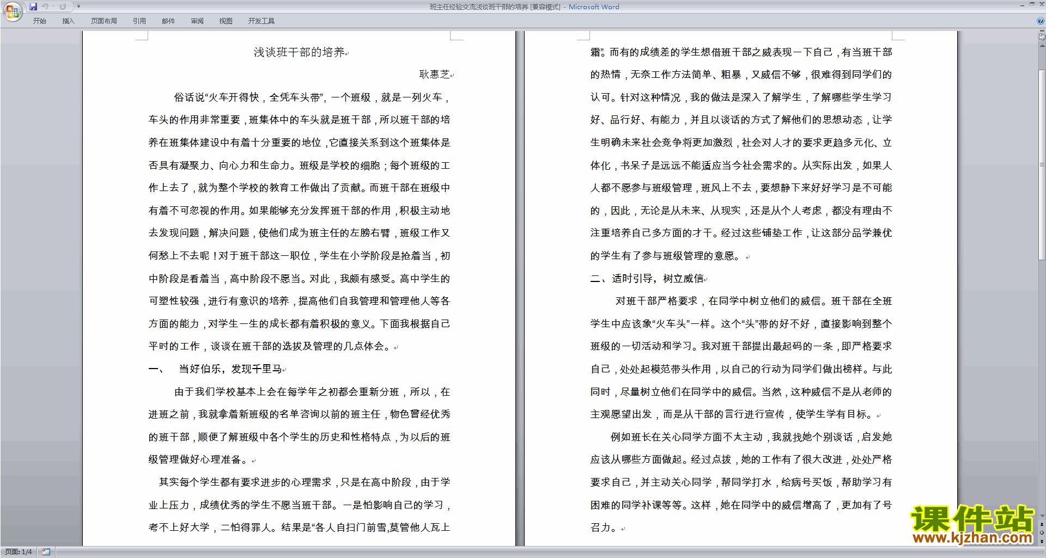Screen dimensions: 1046x558
Task: Click heading 二、适时引导,树立威信
Action: (647, 279)
